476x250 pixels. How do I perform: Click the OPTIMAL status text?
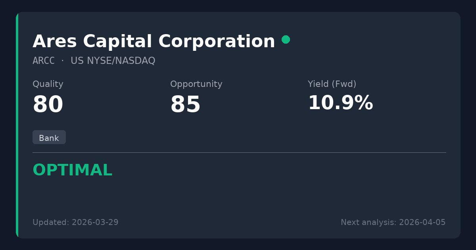click(x=72, y=170)
